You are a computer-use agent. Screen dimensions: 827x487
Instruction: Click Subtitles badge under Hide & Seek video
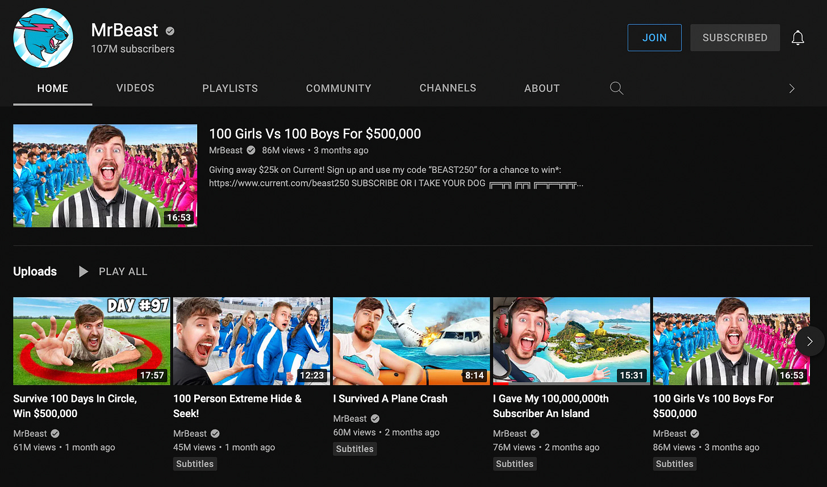tap(195, 464)
